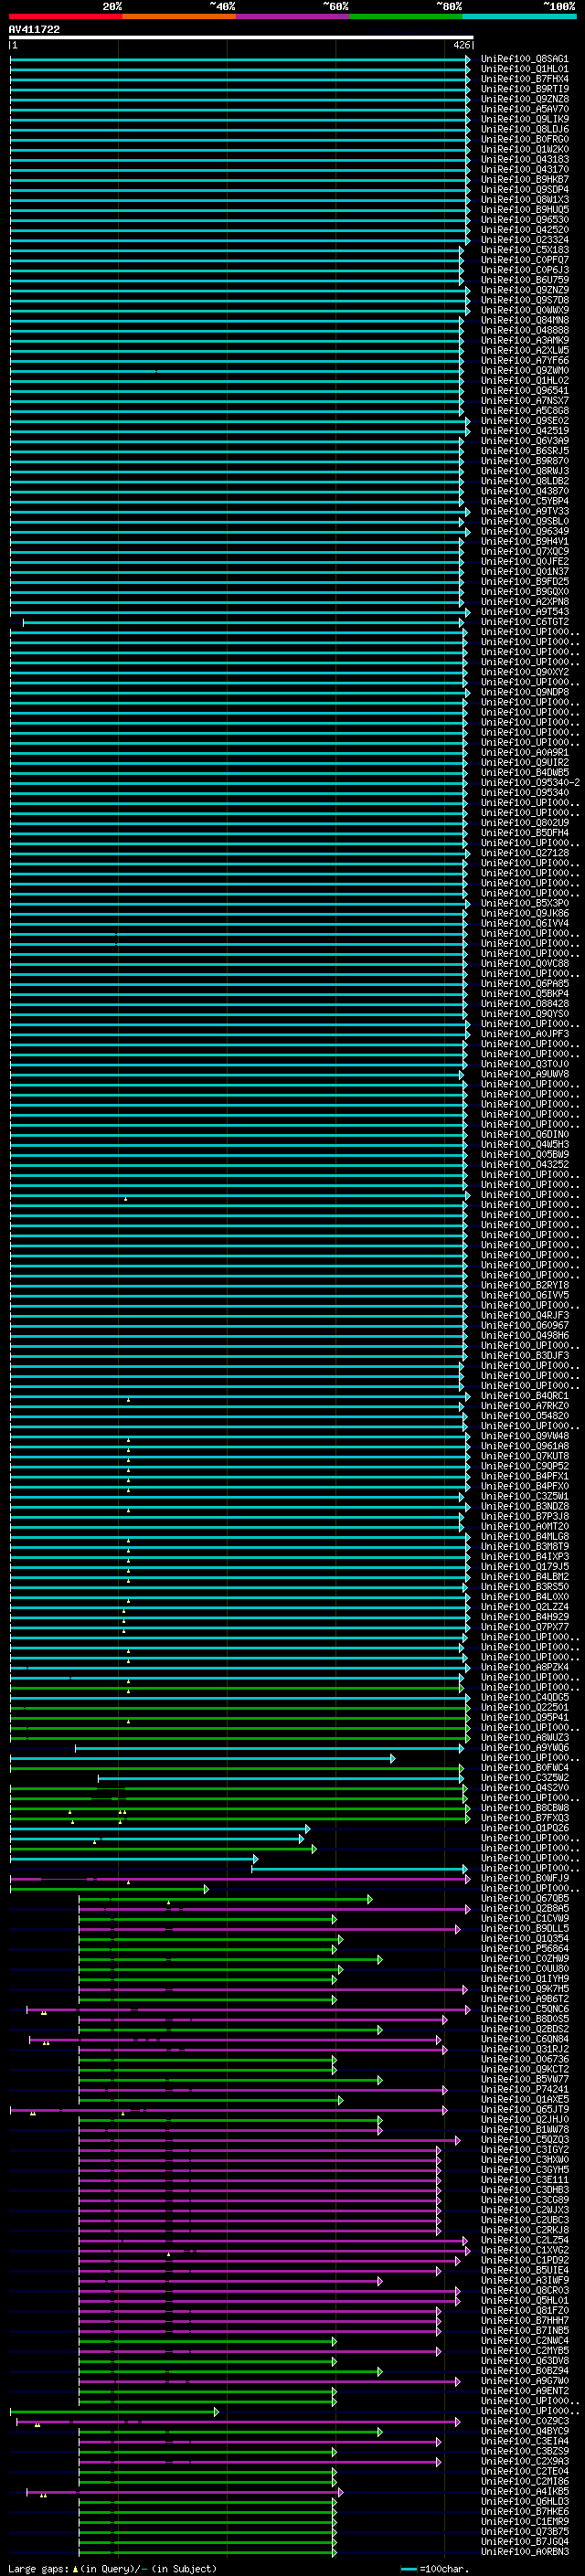
Task: Click label UniRef100_B0FWC4
Action: pyautogui.click(x=524, y=1767)
